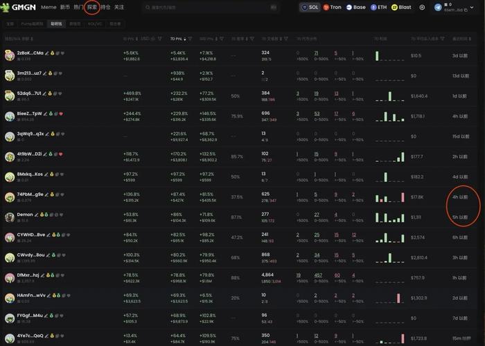Click the avatar of wallet Demon

(x=10, y=217)
